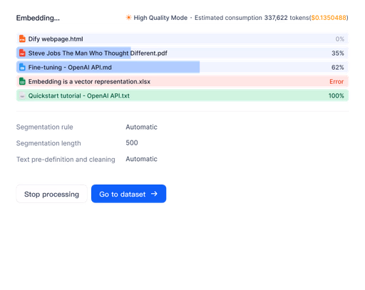Screen dimensions: 365x290
Task: Click the sun icon beside High Quality Mode
Action: tap(128, 18)
